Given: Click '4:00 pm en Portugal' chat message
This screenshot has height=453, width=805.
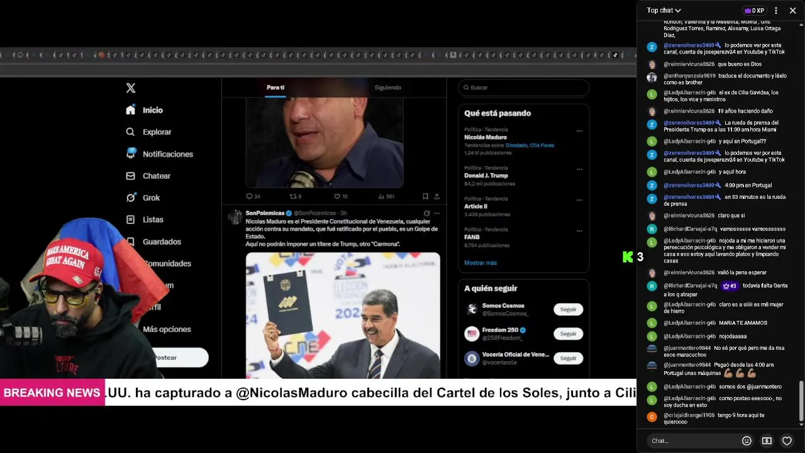Looking at the screenshot, I should [748, 185].
